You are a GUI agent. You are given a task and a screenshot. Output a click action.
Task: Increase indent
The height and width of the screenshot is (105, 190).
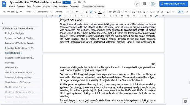click(x=162, y=12)
